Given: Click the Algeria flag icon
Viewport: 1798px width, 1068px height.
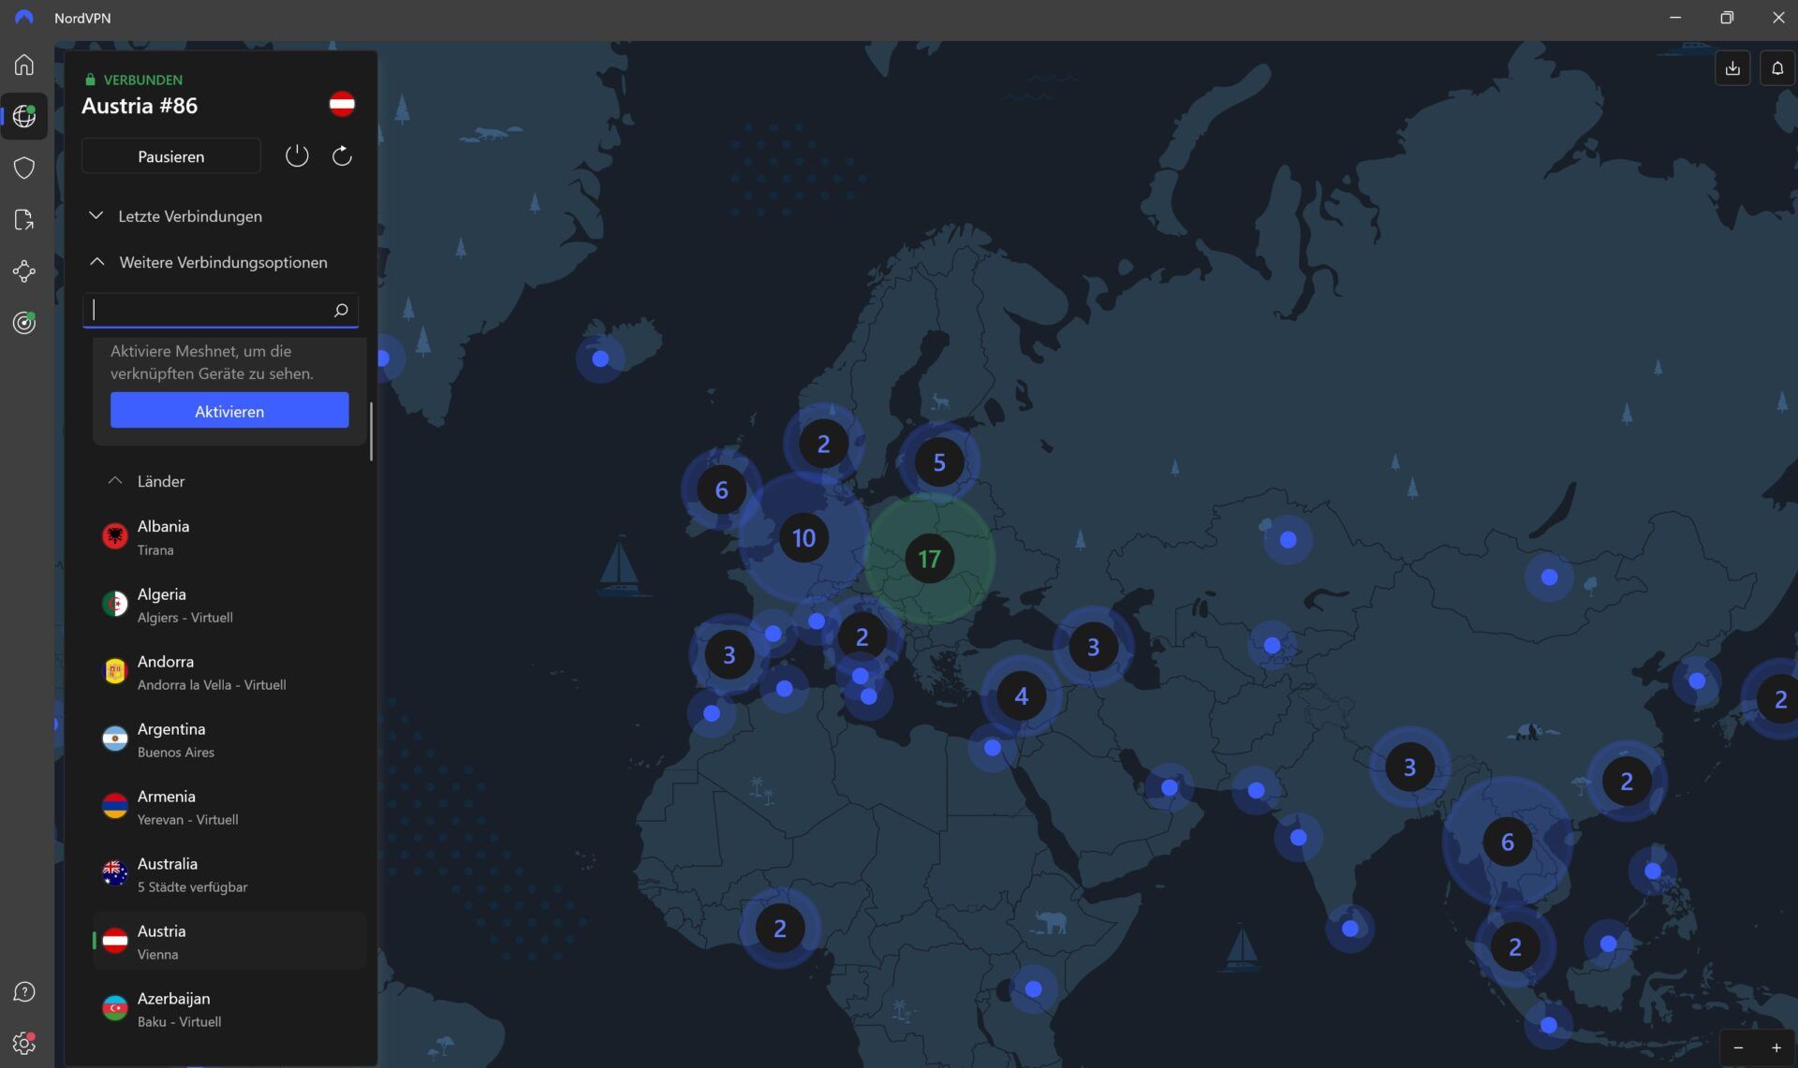Looking at the screenshot, I should pos(114,604).
